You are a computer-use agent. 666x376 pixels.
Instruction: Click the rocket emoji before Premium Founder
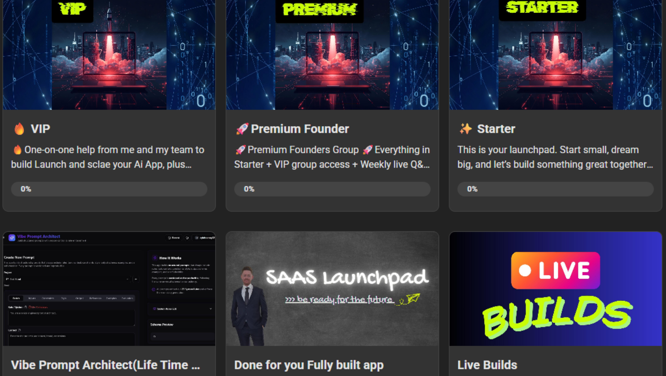click(x=242, y=129)
